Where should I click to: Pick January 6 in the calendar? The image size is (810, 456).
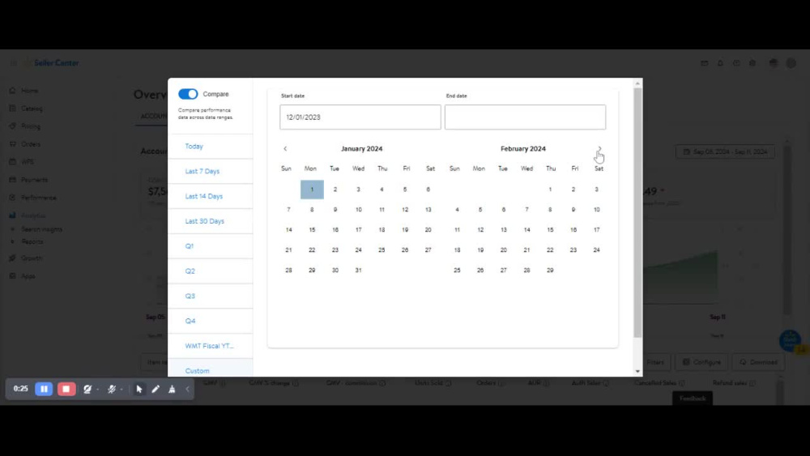pos(428,190)
